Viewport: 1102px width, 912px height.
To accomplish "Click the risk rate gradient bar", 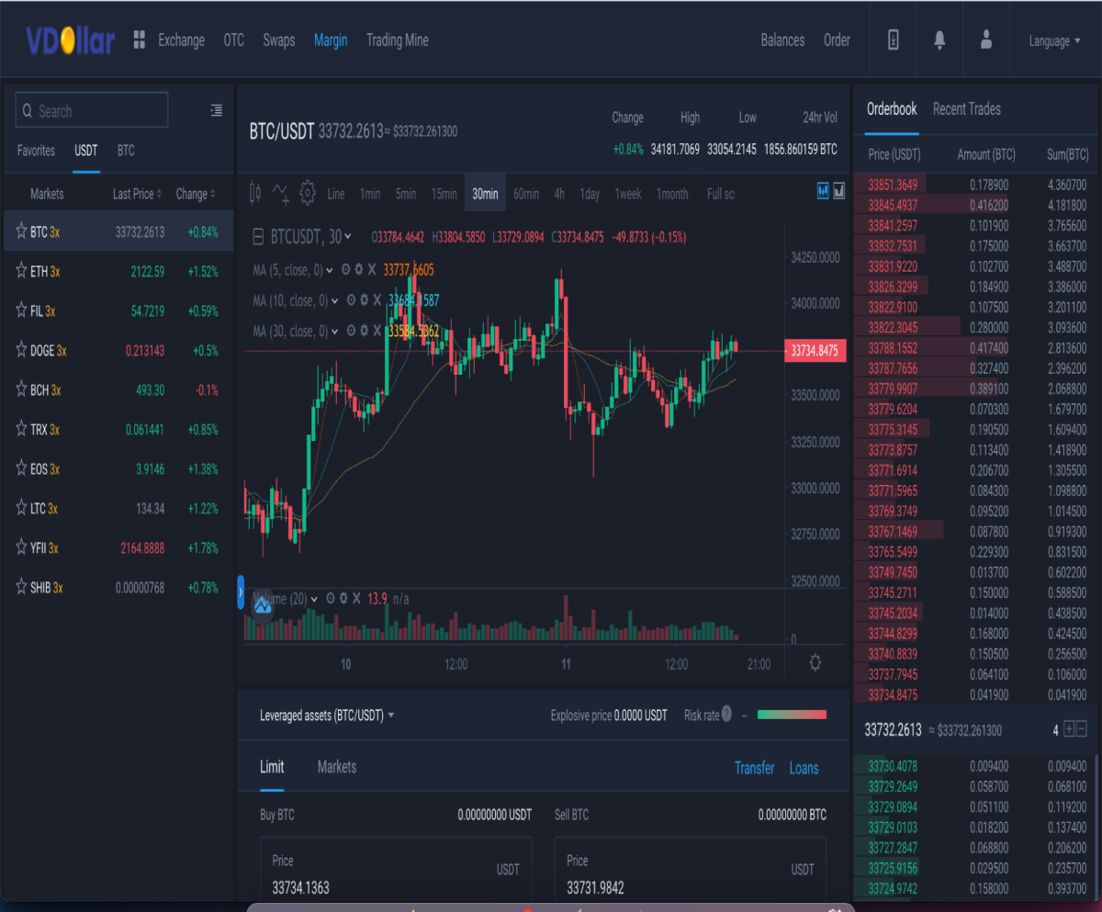I will click(x=792, y=714).
